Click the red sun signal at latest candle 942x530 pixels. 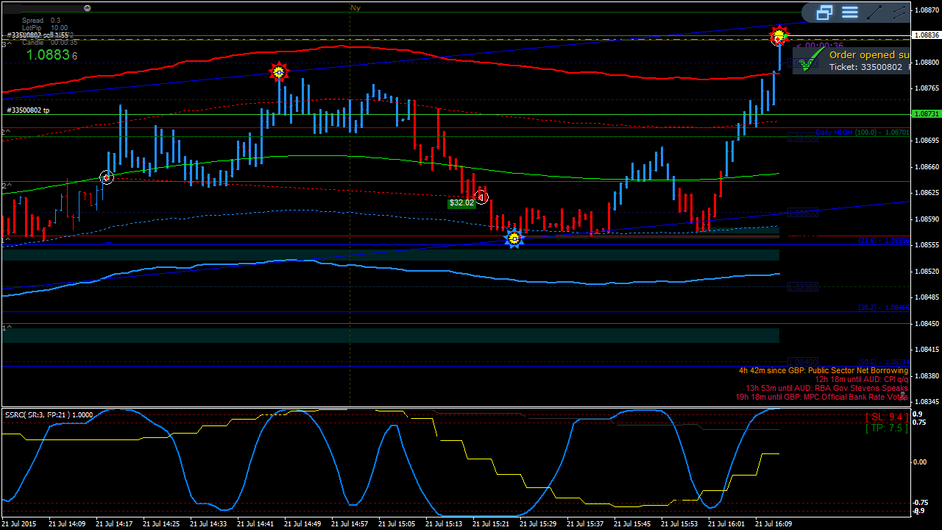pos(779,35)
